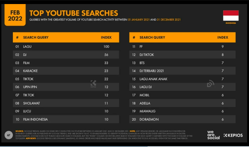
Task: Click the DORAEMON row ranked 20
Action: click(182, 119)
